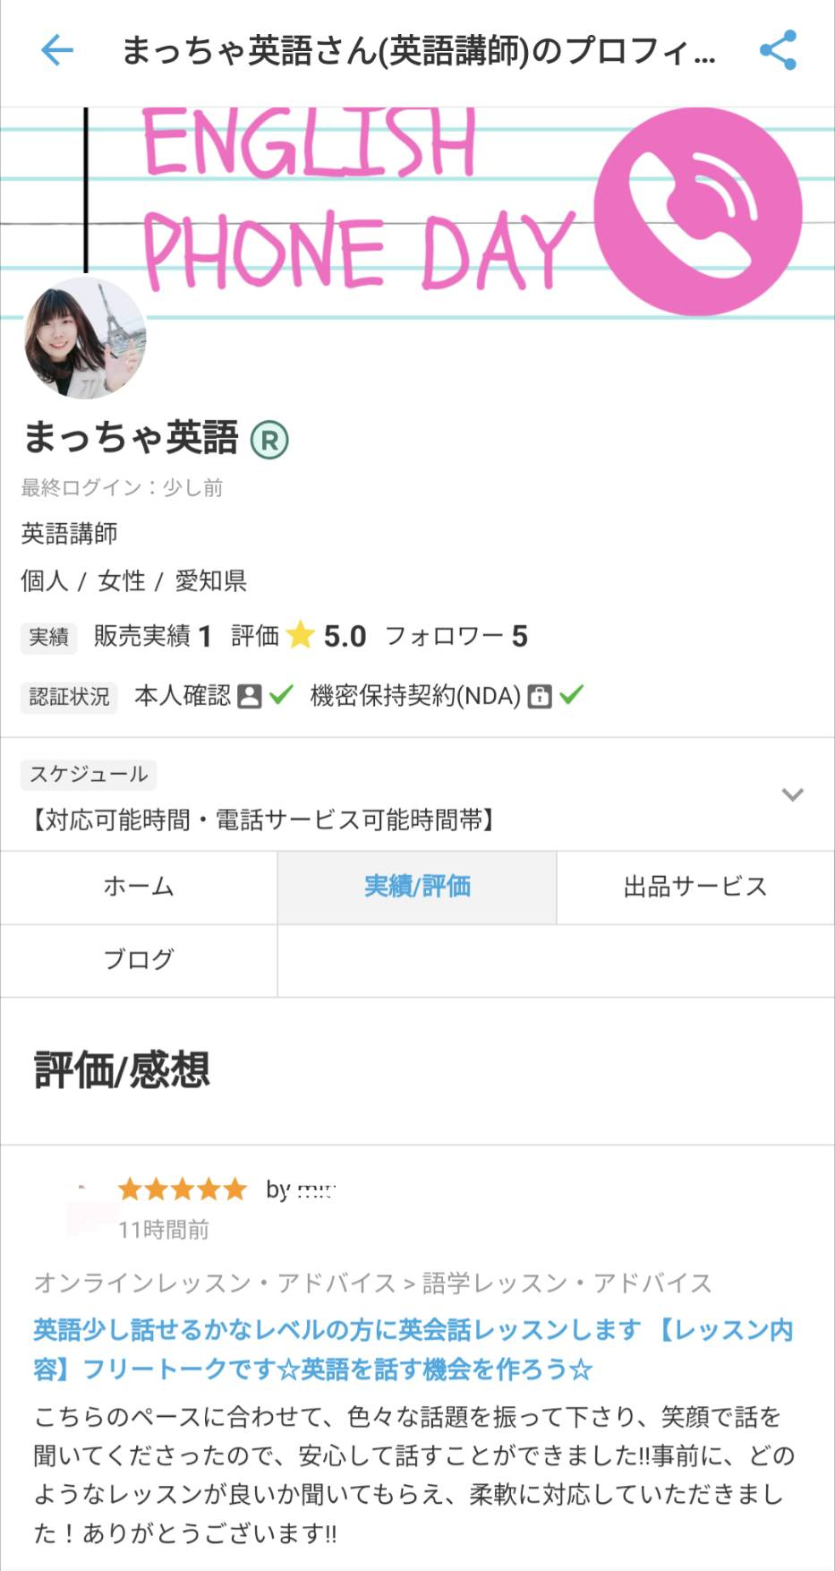835x1571 pixels.
Task: Tap the フォロワー 5 count
Action: pos(456,636)
